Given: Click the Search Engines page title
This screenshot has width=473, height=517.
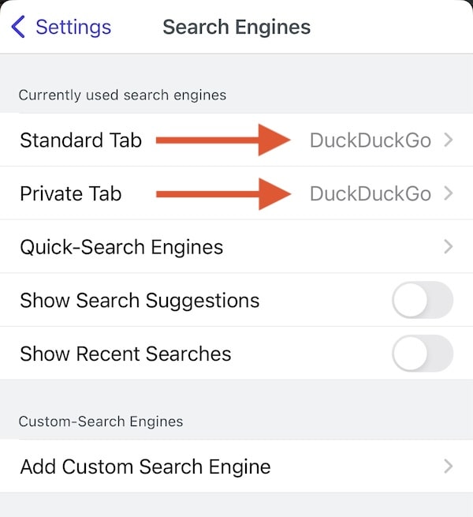Looking at the screenshot, I should 236,27.
